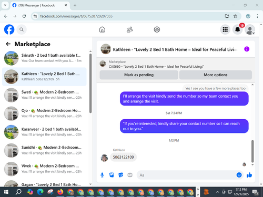Open the Facebook menu grid icon
263x197 pixels.
[225, 29]
